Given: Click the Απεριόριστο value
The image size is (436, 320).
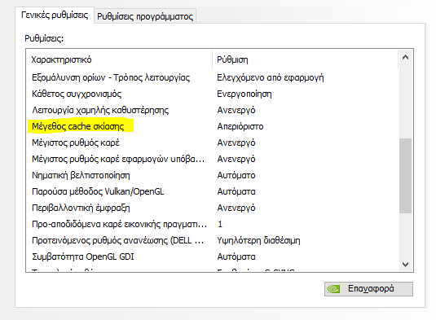Looking at the screenshot, I should pos(240,126).
